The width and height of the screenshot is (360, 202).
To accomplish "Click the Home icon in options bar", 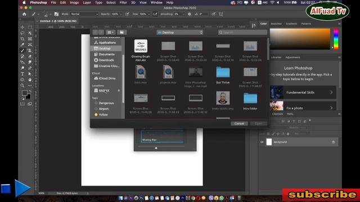I will point(24,14).
